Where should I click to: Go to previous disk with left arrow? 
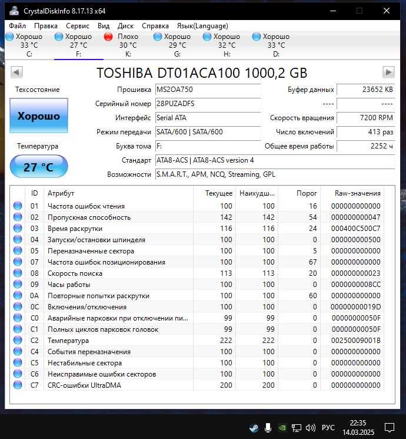pyautogui.click(x=16, y=72)
